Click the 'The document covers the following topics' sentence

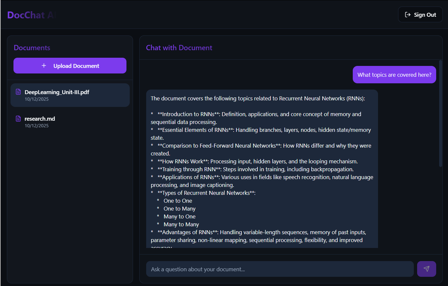[258, 98]
